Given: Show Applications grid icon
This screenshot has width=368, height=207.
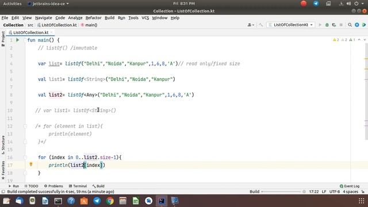Looking at the screenshot, I should click(362, 201).
